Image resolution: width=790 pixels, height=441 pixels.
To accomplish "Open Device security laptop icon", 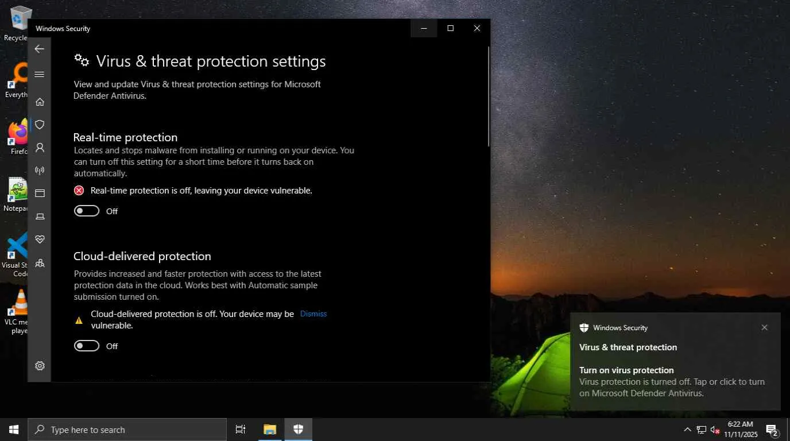I will click(x=40, y=216).
